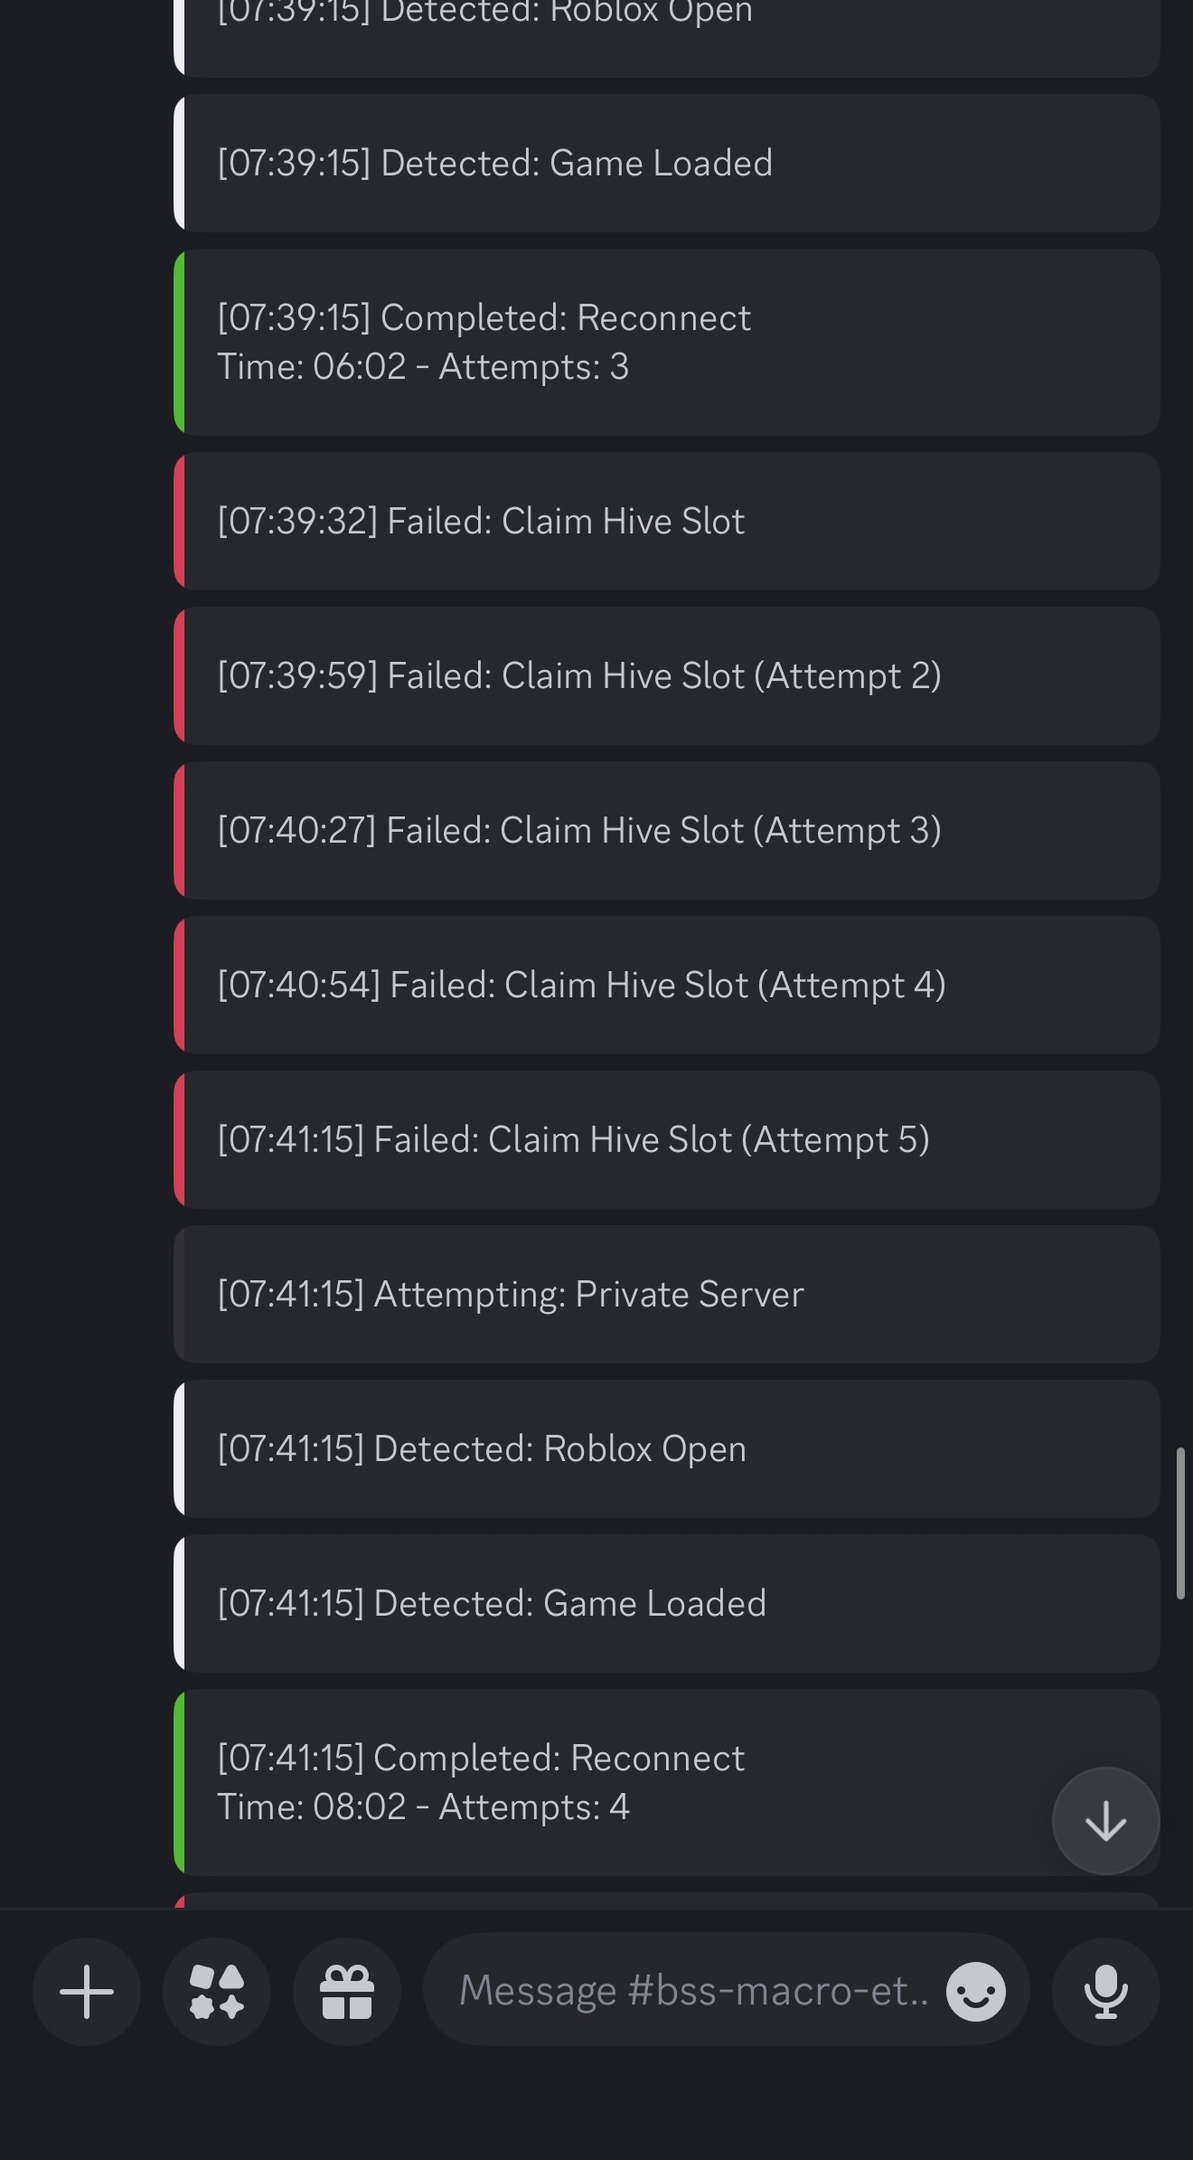Open the apps launcher icon
The height and width of the screenshot is (2160, 1193).
[x=217, y=1991]
